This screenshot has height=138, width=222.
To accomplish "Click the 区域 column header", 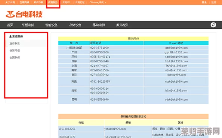I will (181, 123).
